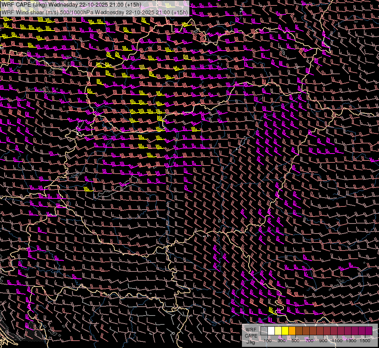379x348 pixels.
Task: Click the legend label 100
Action: point(268,341)
